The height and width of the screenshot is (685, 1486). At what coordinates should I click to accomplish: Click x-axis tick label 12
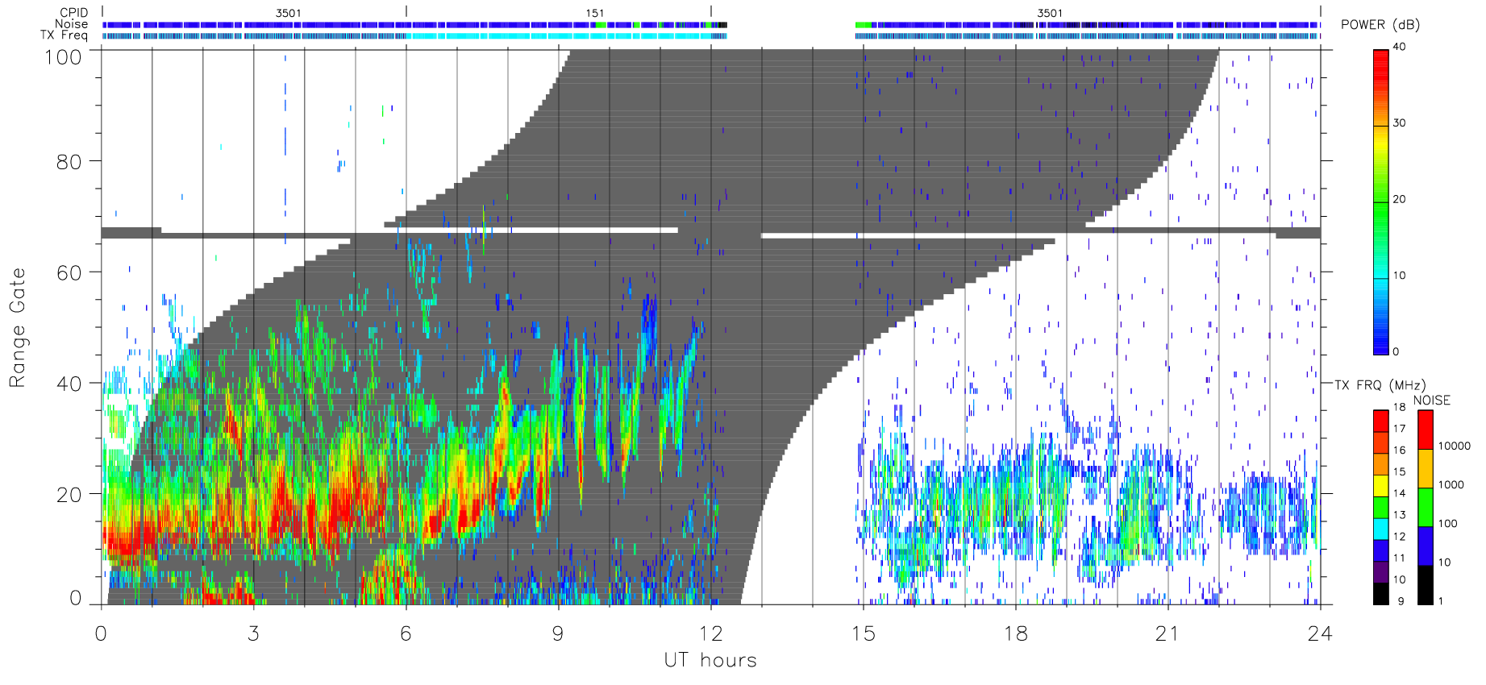(710, 633)
